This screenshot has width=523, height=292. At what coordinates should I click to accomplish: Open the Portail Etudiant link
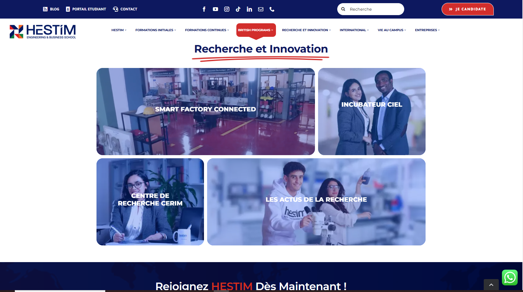[86, 9]
